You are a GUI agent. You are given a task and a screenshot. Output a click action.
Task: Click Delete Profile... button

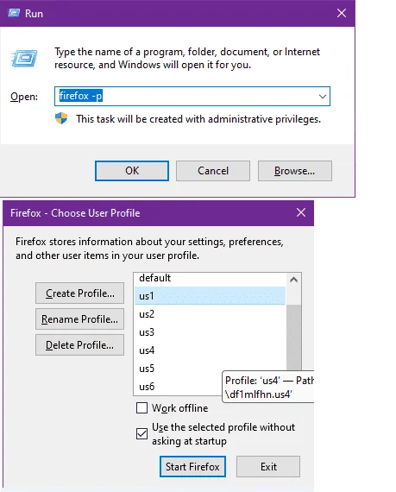(x=79, y=345)
